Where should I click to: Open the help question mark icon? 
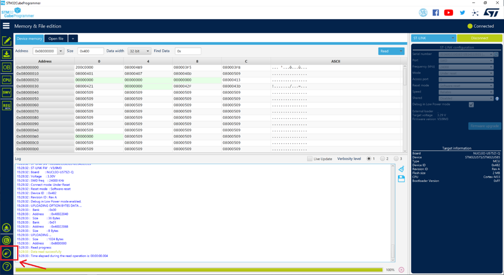[7, 266]
